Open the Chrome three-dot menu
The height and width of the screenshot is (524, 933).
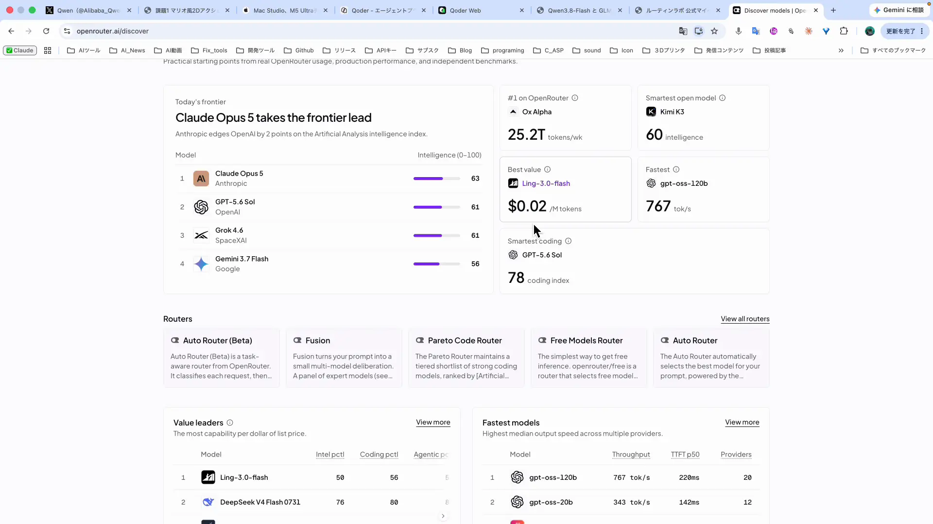click(x=922, y=31)
